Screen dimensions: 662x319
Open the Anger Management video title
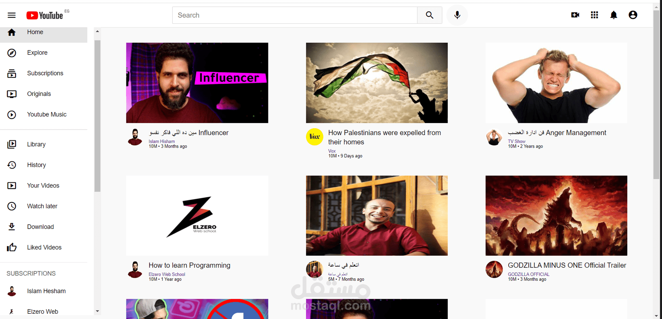(x=557, y=133)
